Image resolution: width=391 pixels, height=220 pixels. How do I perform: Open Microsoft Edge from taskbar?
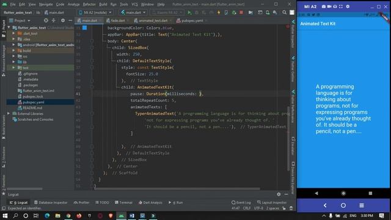47,216
